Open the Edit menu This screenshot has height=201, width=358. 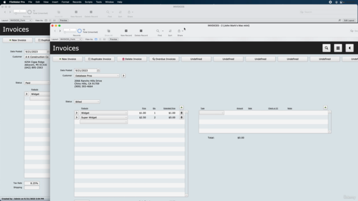(x=37, y=2)
